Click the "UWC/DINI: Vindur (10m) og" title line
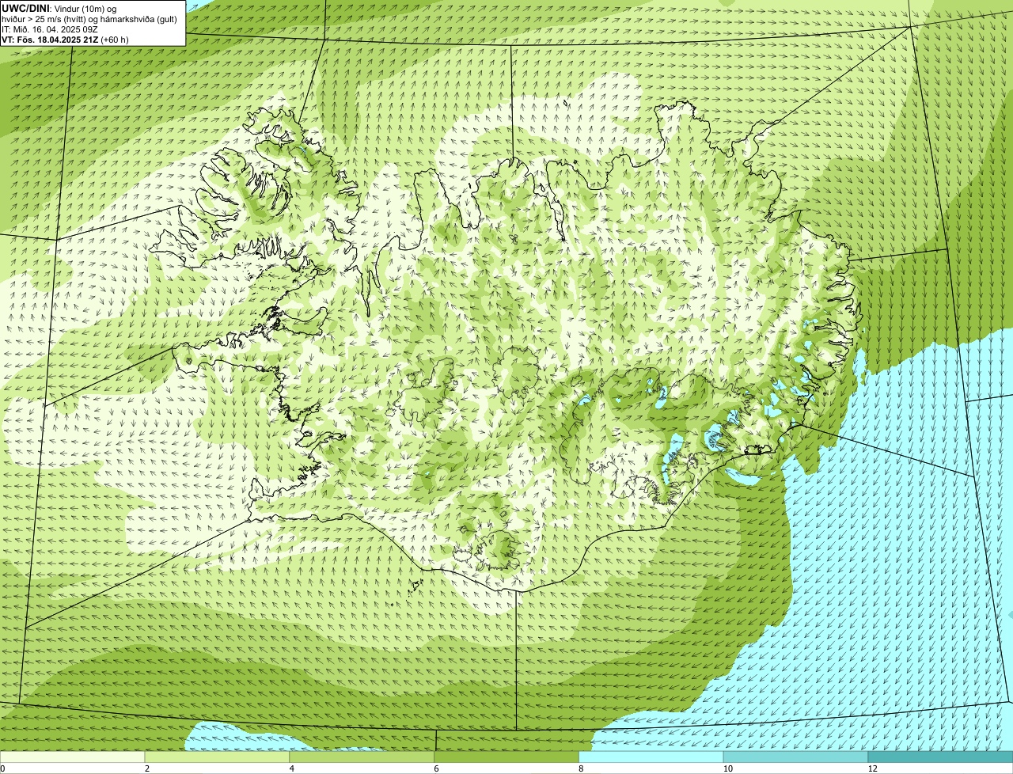Viewport: 1013px width, 774px height. [x=59, y=8]
